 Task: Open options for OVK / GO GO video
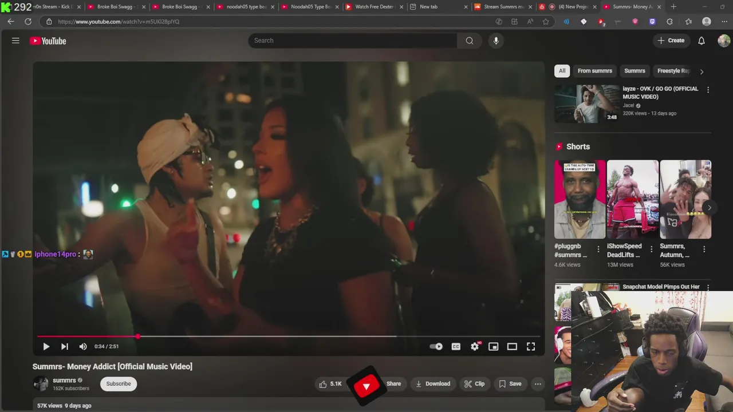click(x=708, y=90)
